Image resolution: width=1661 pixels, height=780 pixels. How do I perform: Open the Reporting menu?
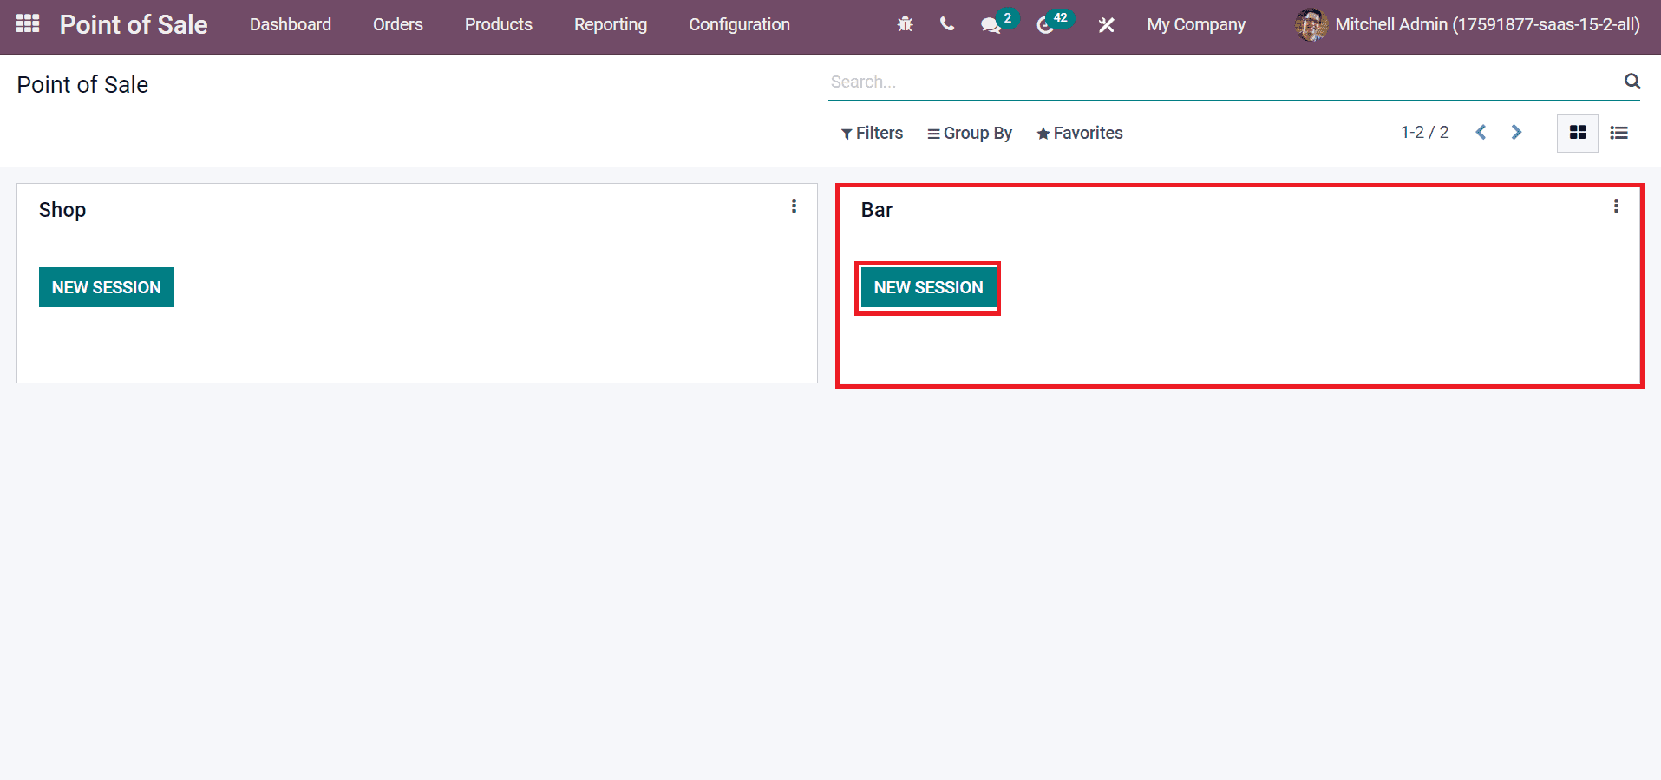point(611,25)
